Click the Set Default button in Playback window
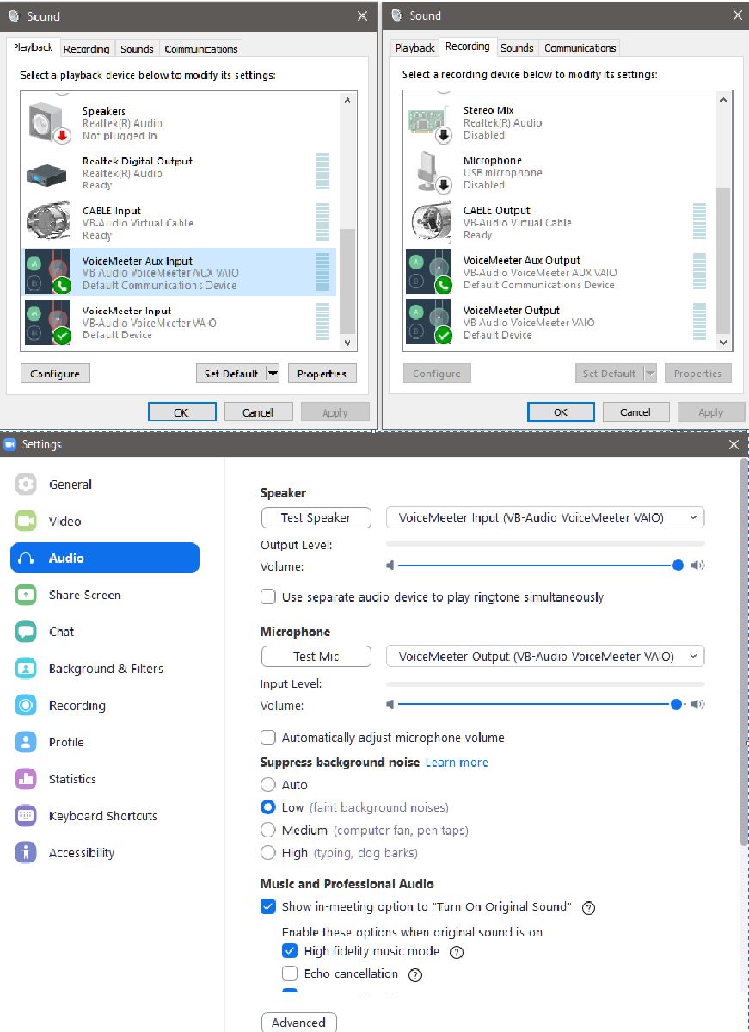Viewport: 749px width, 1032px height. coord(230,374)
